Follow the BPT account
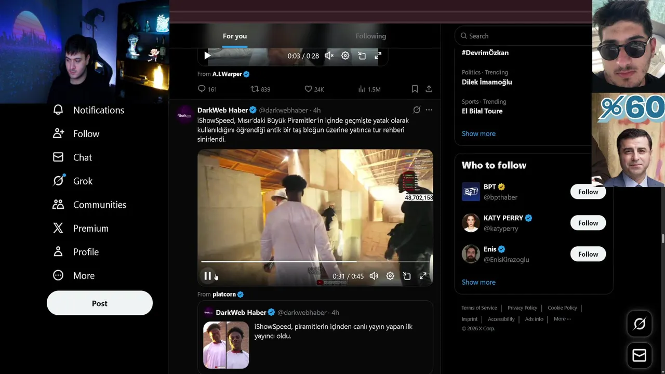The image size is (665, 374). click(588, 192)
